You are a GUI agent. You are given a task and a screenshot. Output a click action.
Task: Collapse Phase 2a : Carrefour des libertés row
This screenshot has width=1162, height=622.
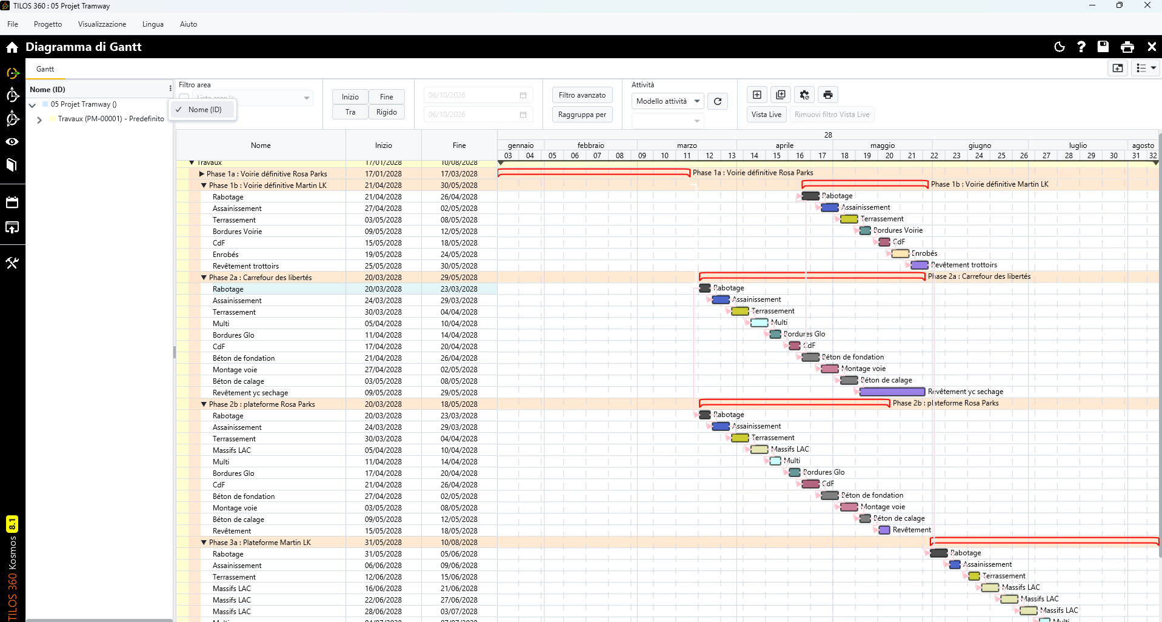point(204,278)
